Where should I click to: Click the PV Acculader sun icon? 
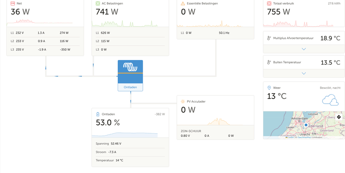tap(183, 101)
